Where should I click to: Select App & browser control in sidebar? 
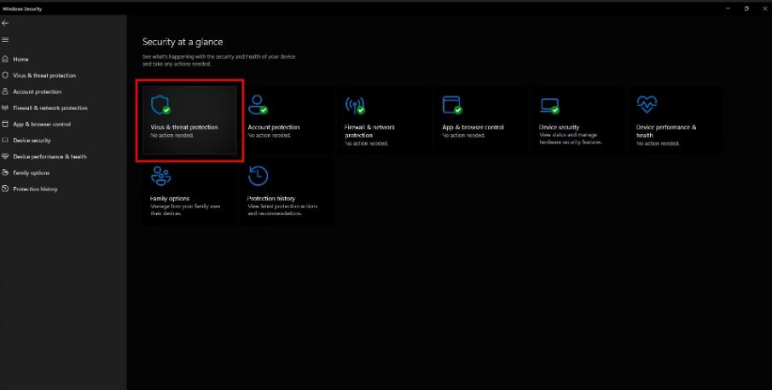42,124
